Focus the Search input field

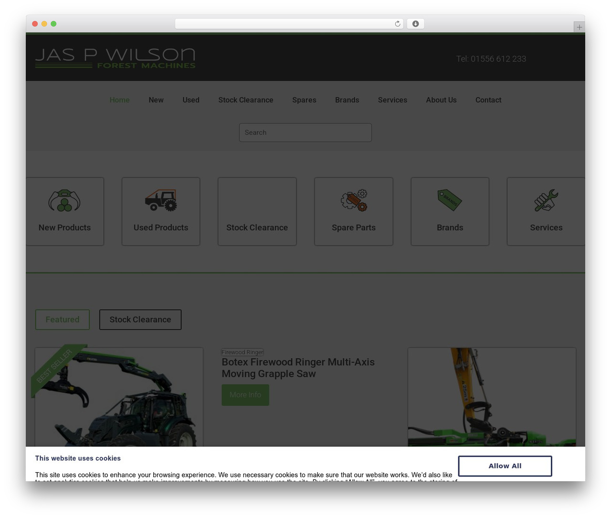pyautogui.click(x=305, y=132)
